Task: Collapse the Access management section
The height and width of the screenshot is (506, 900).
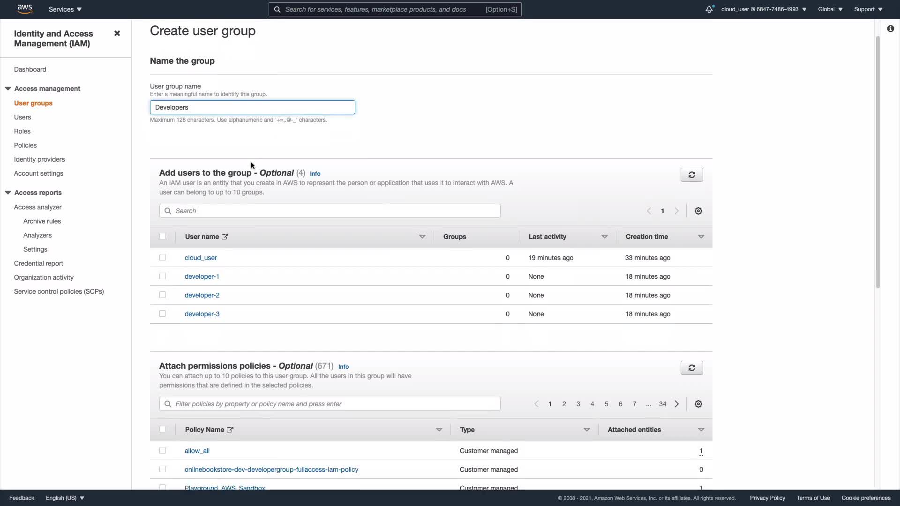Action: coord(8,89)
